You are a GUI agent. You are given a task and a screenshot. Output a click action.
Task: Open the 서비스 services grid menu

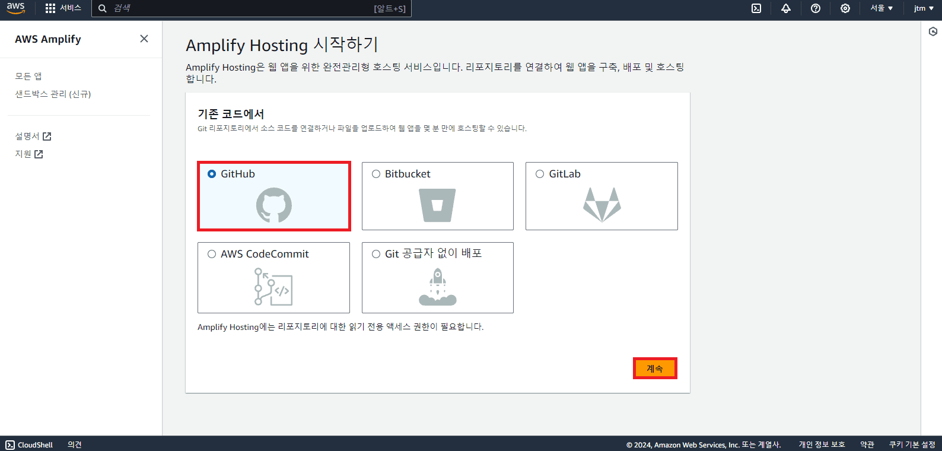[63, 8]
